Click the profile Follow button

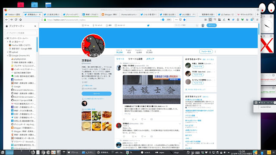(206, 52)
